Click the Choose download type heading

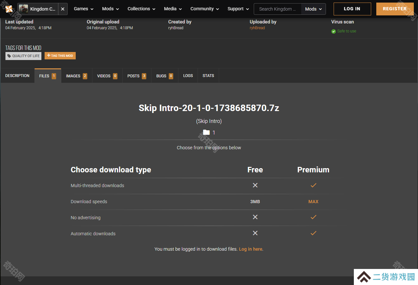tap(111, 170)
